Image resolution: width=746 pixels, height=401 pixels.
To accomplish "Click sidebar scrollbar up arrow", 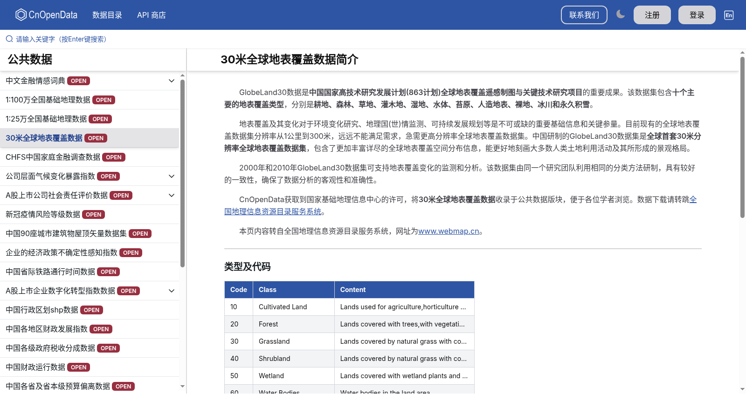I will [182, 75].
